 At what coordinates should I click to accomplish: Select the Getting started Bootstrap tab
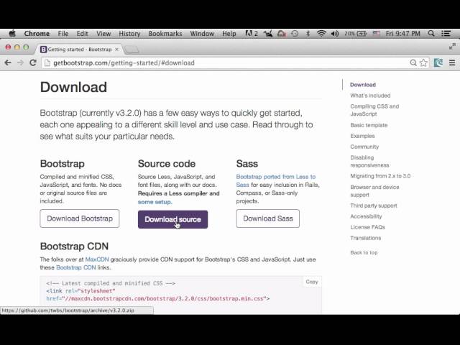pyautogui.click(x=78, y=50)
